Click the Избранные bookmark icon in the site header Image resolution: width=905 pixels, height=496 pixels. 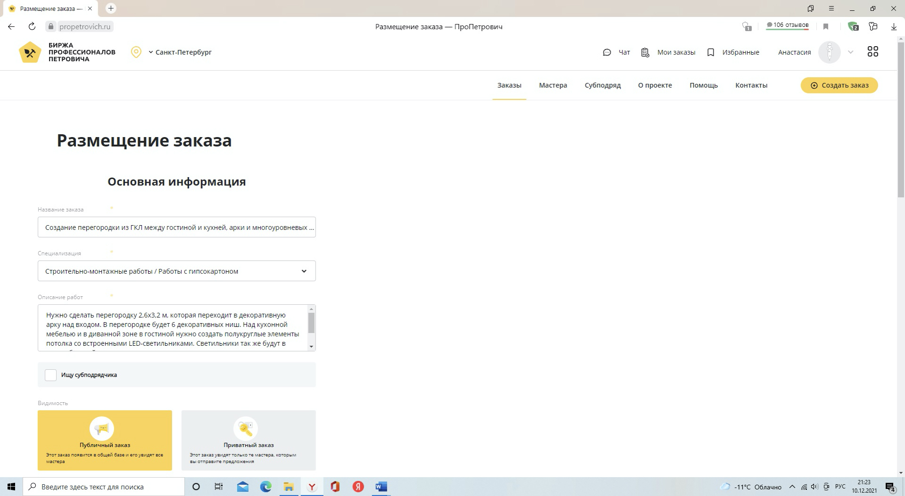coord(711,52)
